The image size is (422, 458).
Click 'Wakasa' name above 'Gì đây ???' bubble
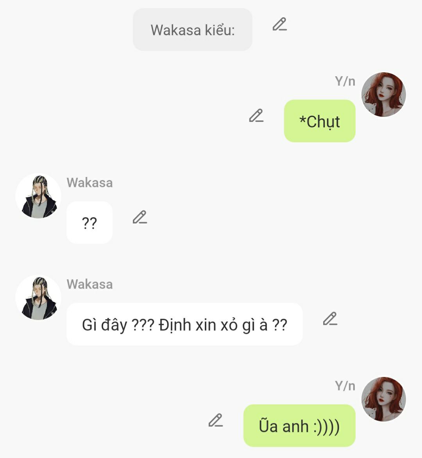(89, 284)
